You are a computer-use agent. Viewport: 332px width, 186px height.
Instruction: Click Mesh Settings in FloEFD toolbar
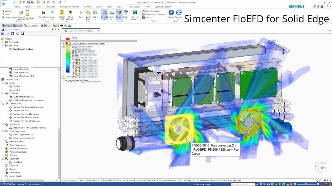(32, 26)
